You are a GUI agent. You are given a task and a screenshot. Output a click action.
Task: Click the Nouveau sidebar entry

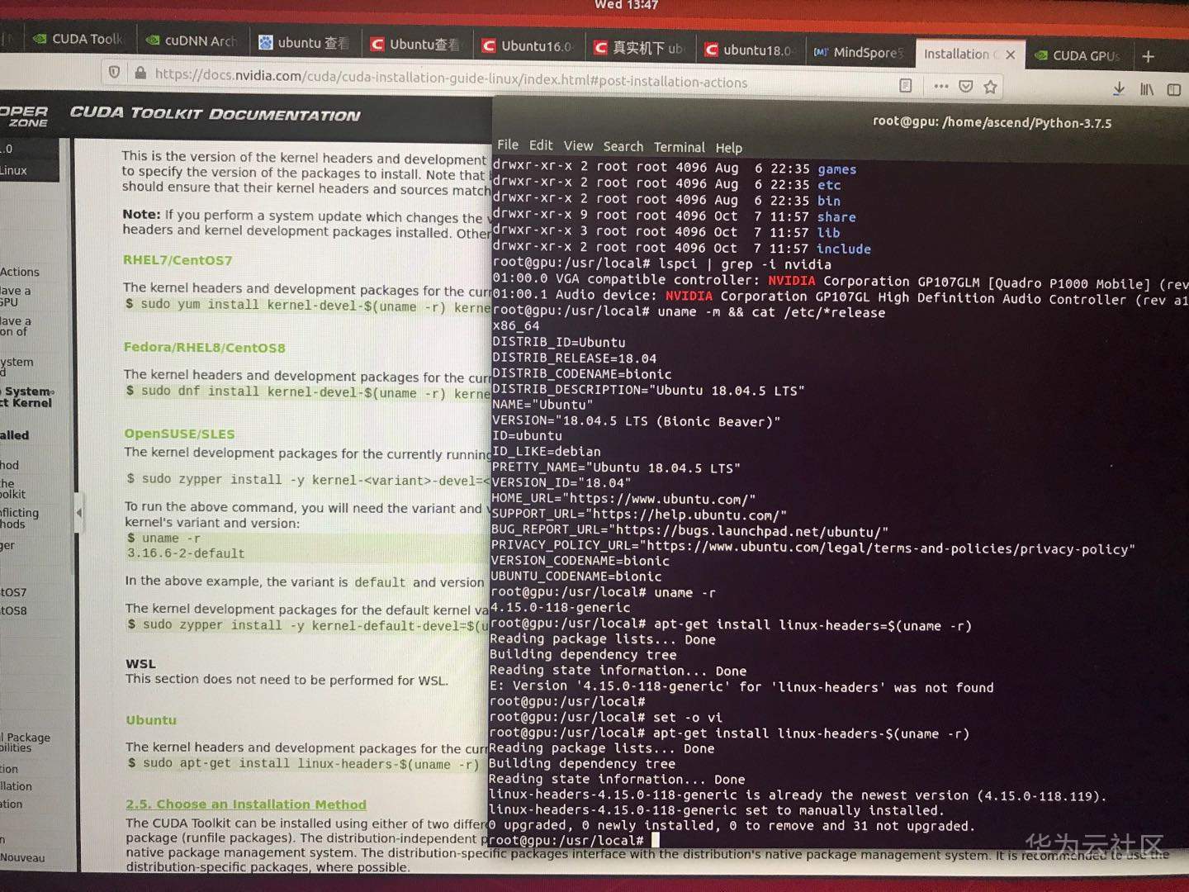tap(22, 857)
